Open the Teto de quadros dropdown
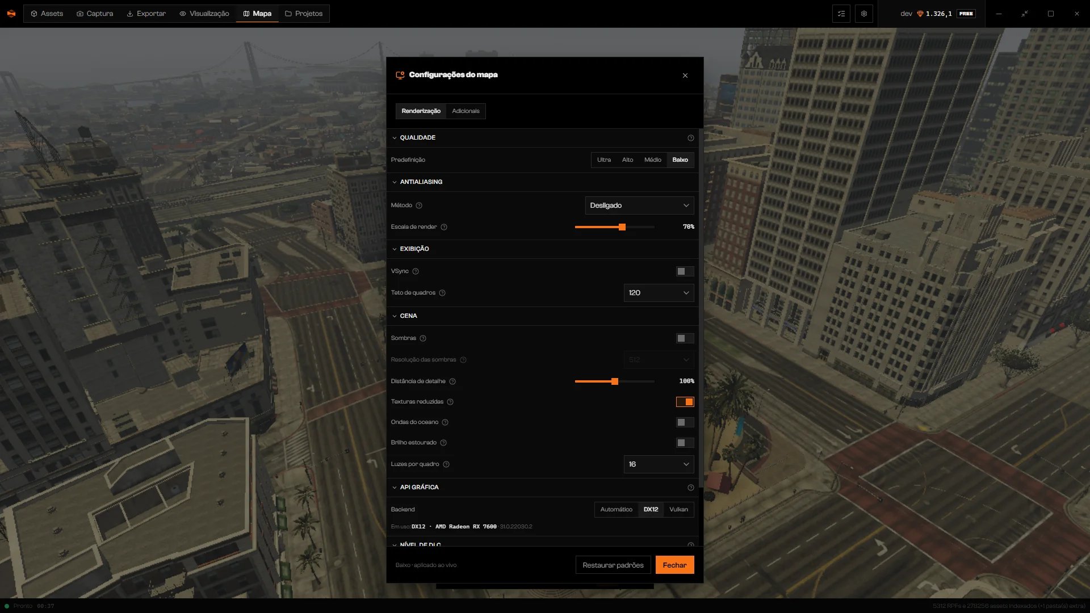 [659, 293]
